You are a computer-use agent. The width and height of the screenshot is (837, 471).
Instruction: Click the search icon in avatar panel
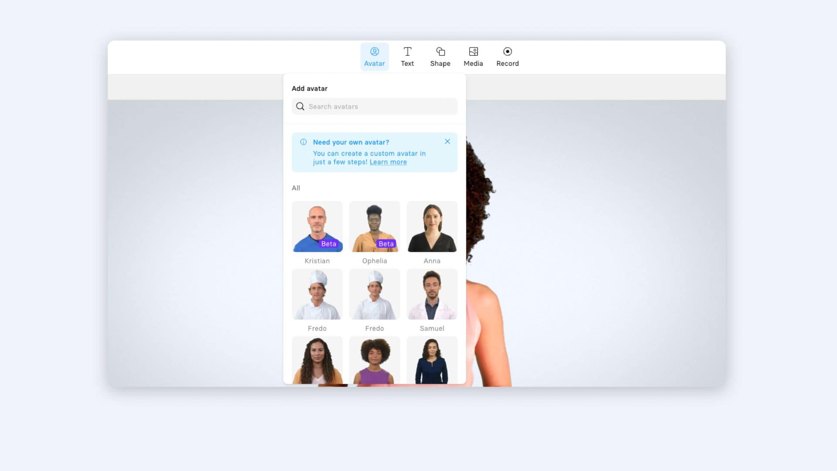pos(300,106)
